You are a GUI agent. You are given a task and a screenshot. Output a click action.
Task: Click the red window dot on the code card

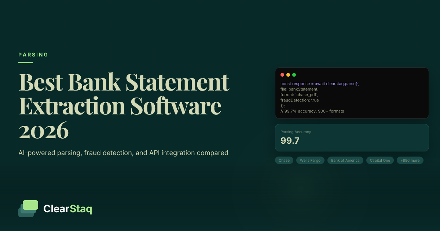(x=282, y=74)
